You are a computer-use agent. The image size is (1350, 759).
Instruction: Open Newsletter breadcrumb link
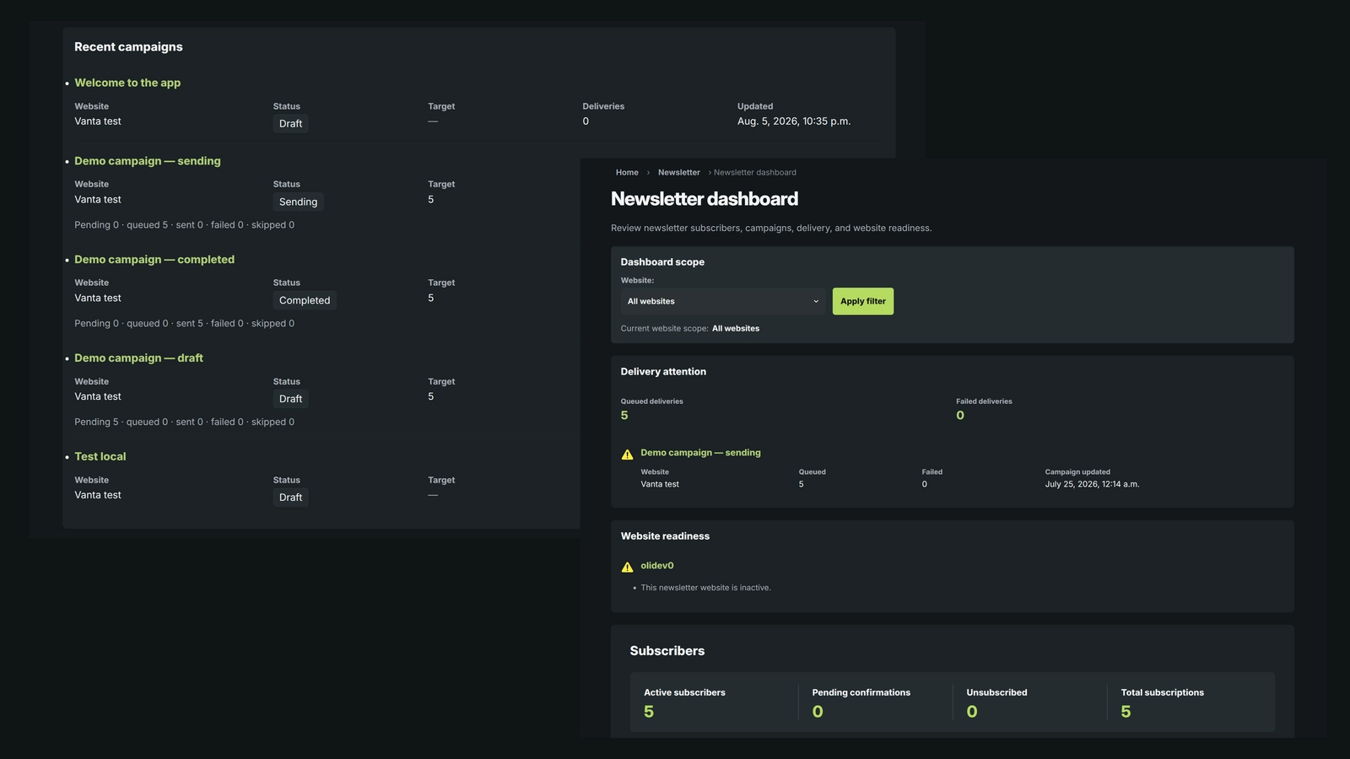pos(679,172)
